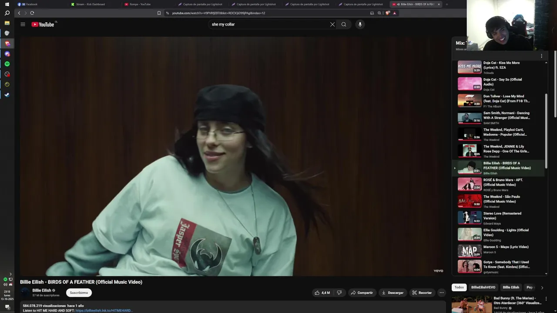Expand hidden taskbar tray icons chevron
This screenshot has height=313, width=557.
10,274
